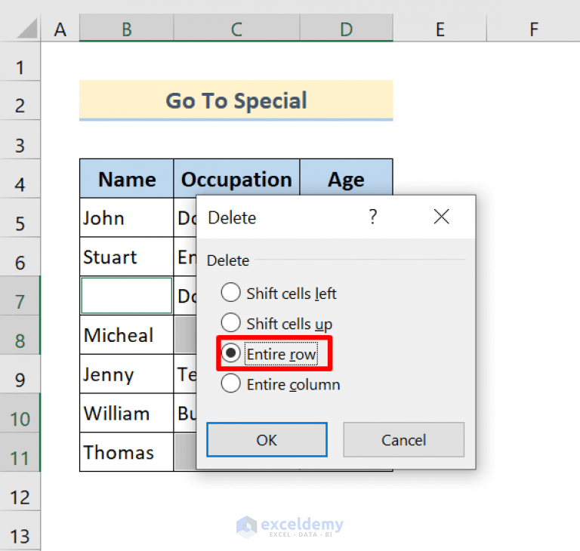Click the Occupation header cell
Image resolution: width=580 pixels, height=551 pixels.
236,179
